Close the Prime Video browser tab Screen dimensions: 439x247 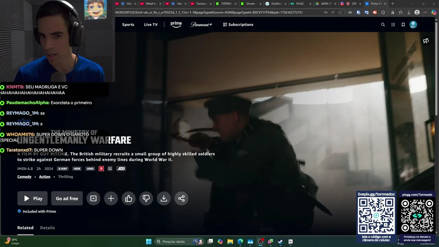coord(385,4)
